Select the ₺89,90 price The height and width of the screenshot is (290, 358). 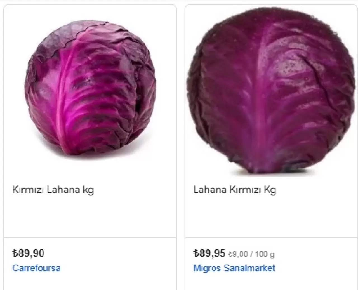click(x=28, y=253)
